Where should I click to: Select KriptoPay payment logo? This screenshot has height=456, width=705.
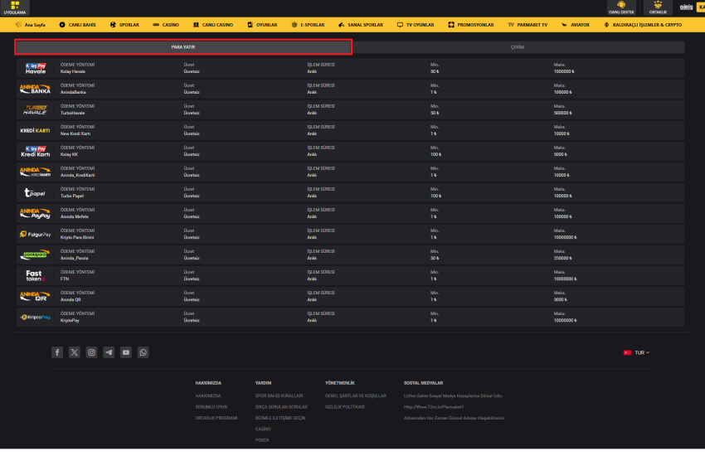35,318
